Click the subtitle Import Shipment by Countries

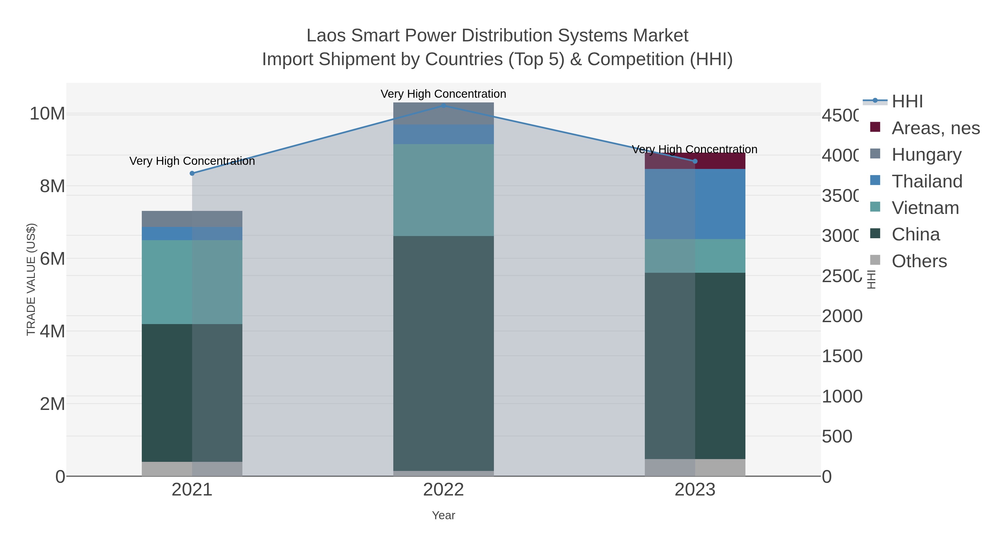[498, 59]
